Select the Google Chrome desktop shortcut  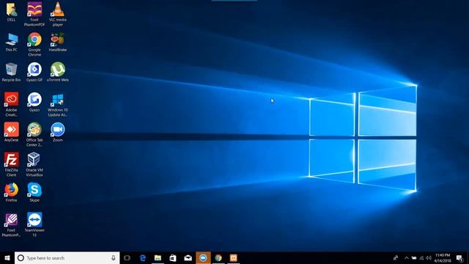pyautogui.click(x=34, y=44)
